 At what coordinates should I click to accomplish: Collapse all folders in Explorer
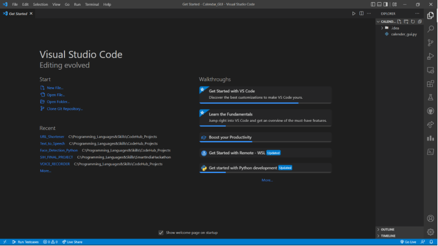pos(419,21)
